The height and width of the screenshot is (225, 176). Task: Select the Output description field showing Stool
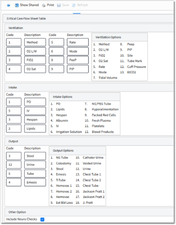[x=35, y=156]
